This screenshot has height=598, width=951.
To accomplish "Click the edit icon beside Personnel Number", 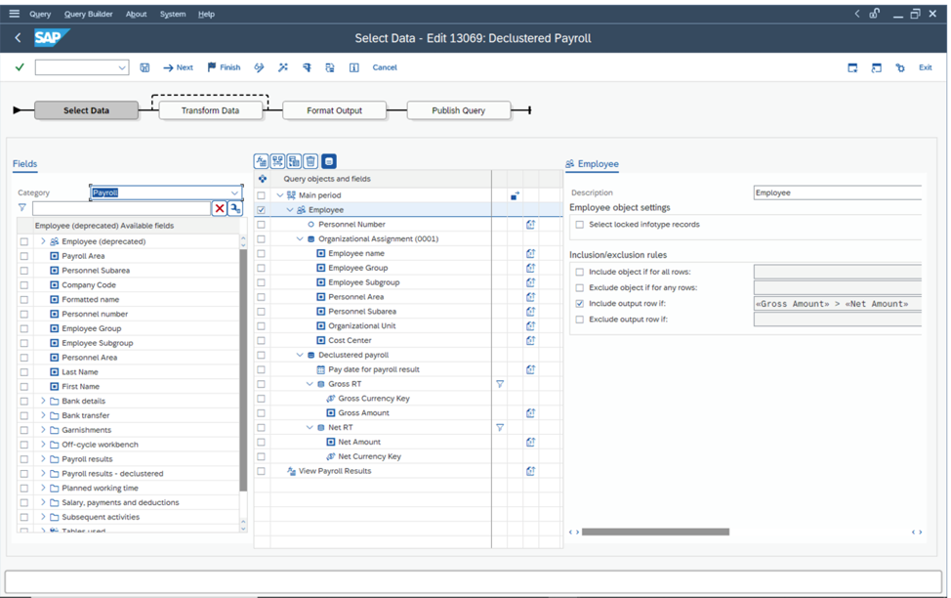I will point(530,224).
